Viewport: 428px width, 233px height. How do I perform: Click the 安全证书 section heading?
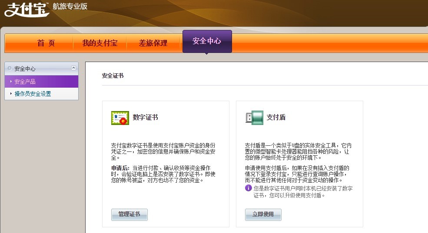(113, 75)
